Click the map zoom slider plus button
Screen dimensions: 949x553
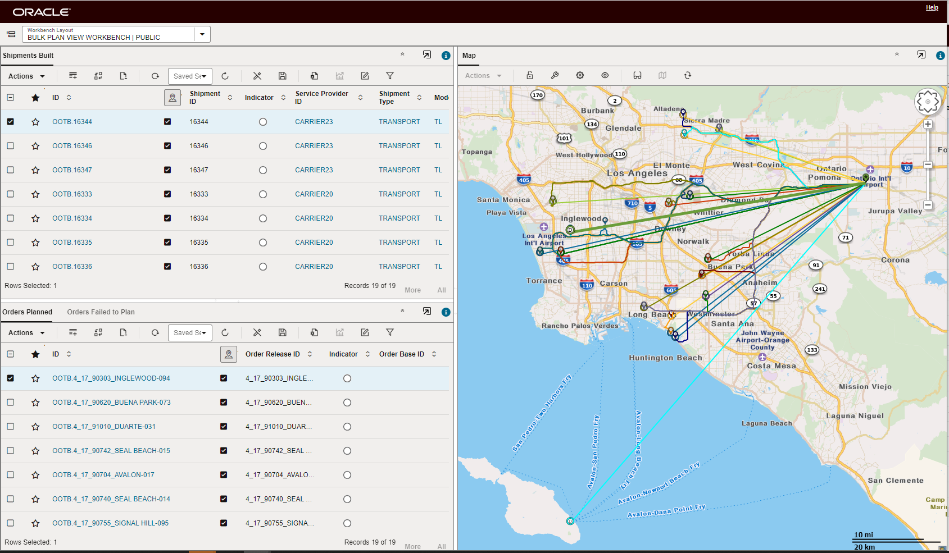[928, 124]
